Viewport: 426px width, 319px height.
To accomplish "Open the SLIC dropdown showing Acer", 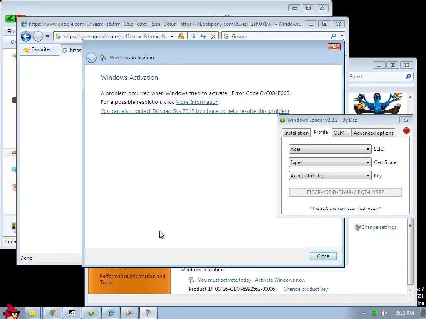I will (330, 149).
